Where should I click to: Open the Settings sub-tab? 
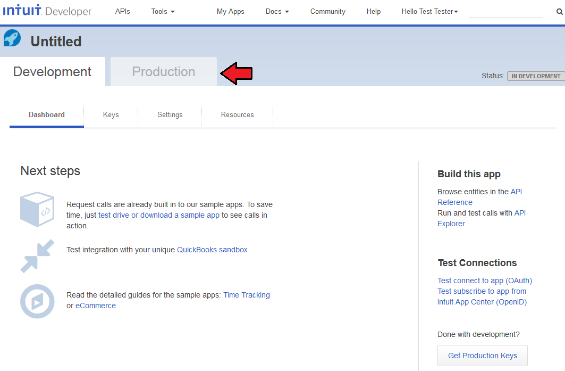click(x=170, y=115)
